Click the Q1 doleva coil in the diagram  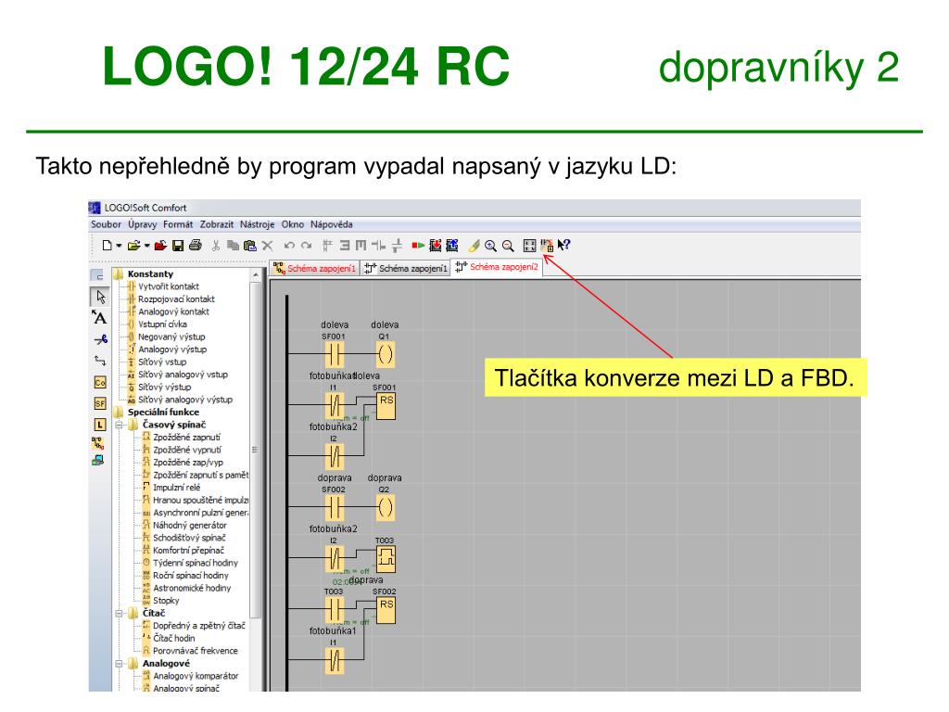(x=386, y=354)
